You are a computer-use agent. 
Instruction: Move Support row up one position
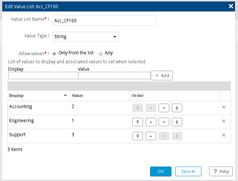[x=151, y=136]
